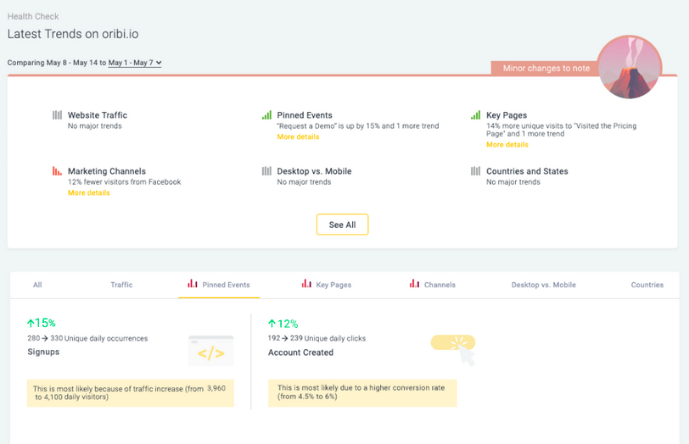Switch to the Traffic tab
The height and width of the screenshot is (444, 689).
tap(121, 285)
